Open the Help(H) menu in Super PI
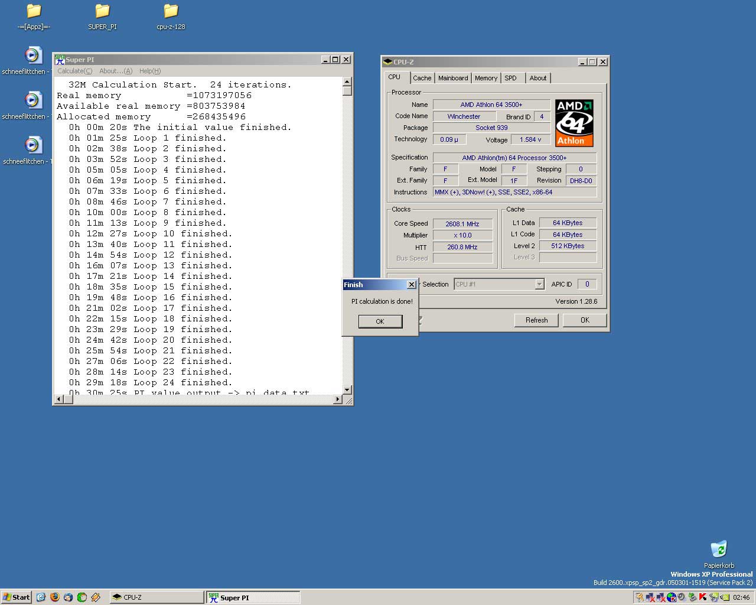This screenshot has width=756, height=605. 150,71
